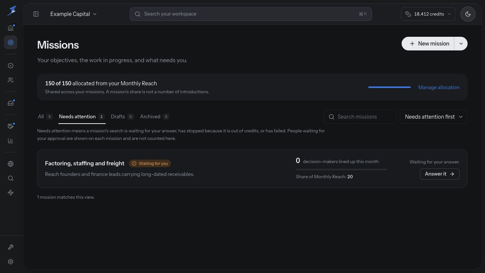Open the 18,412 credits dropdown
The height and width of the screenshot is (273, 485).
click(x=428, y=14)
